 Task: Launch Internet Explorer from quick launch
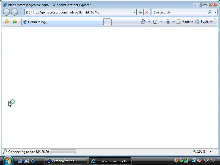pyautogui.click(x=33, y=161)
